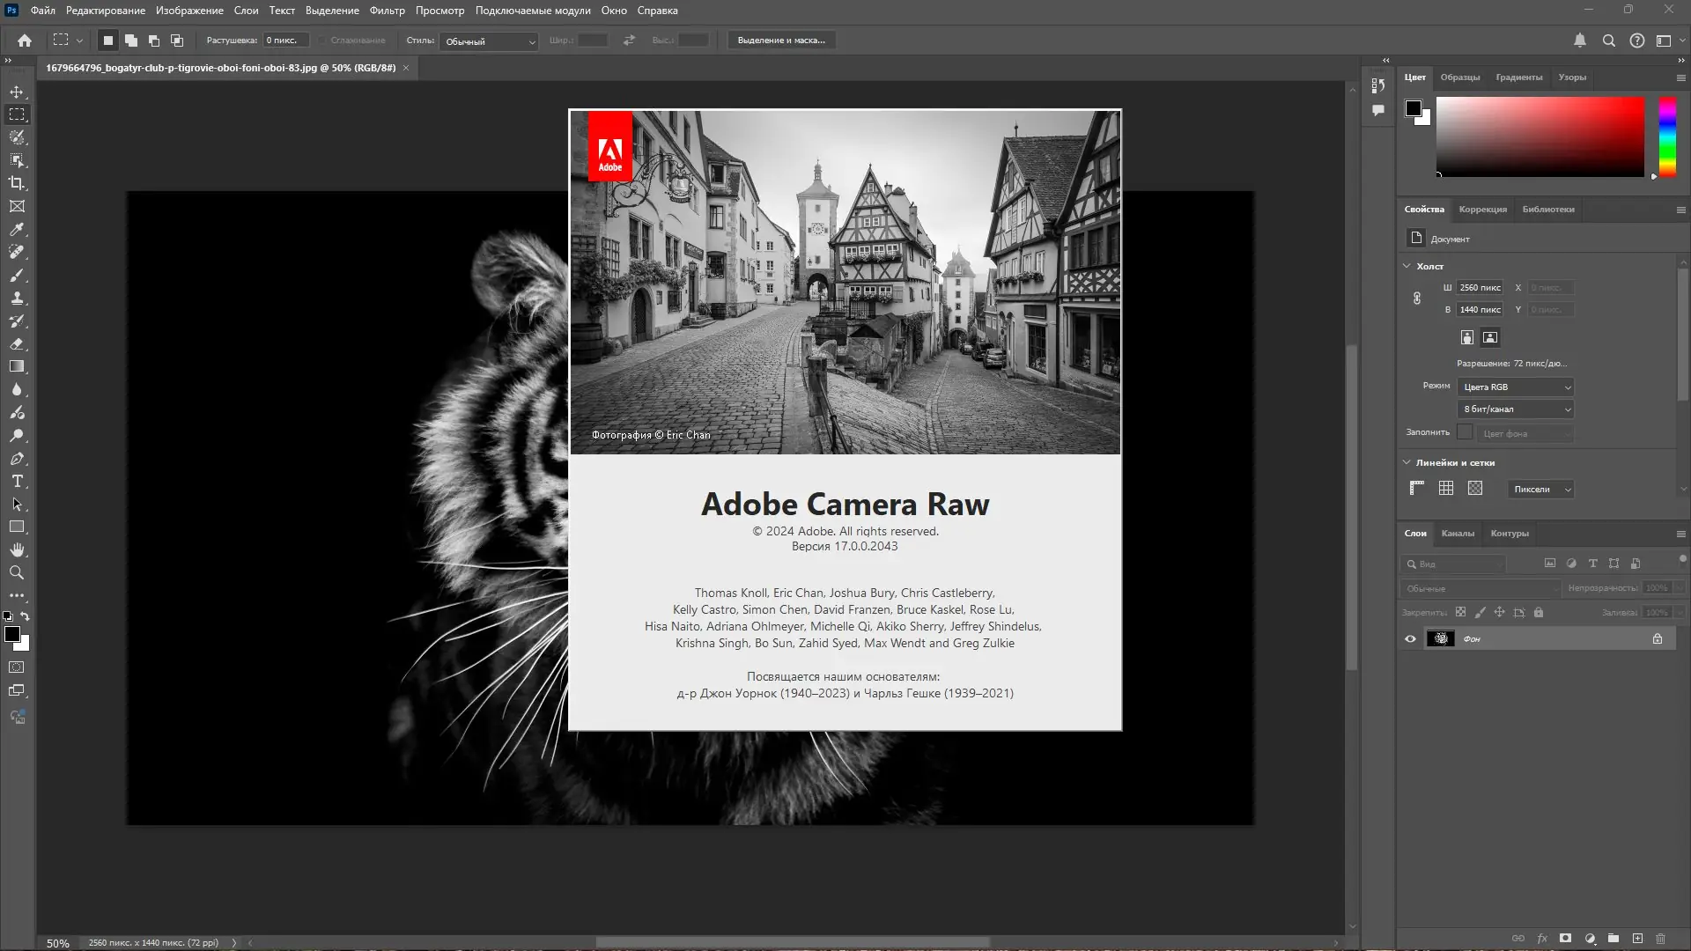Collapse the Холст section

[1407, 266]
